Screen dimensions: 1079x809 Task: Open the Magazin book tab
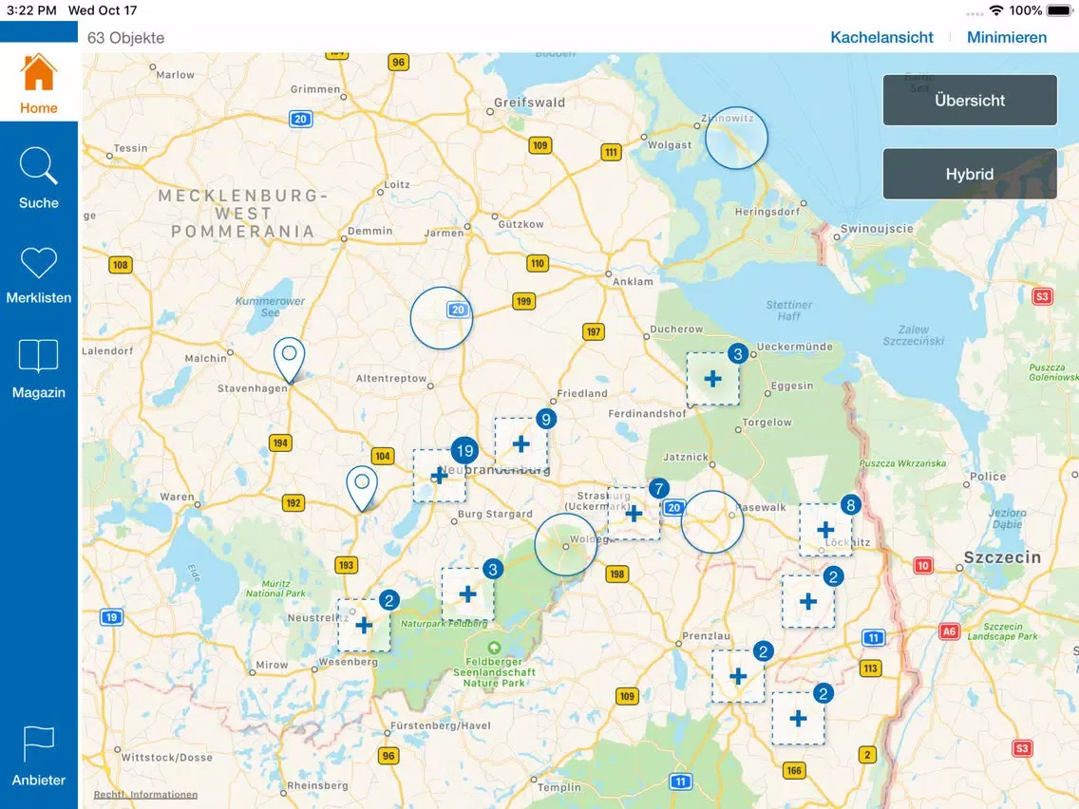pos(39,368)
